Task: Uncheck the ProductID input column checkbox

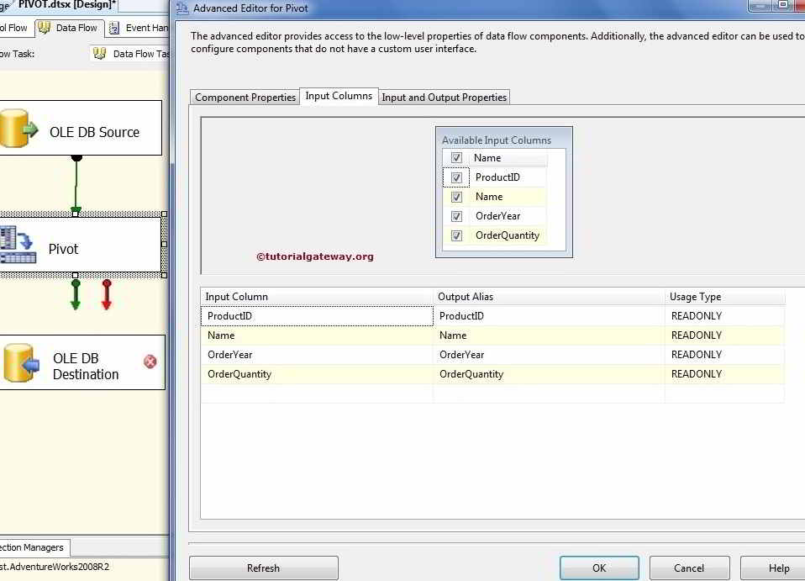Action: (455, 177)
